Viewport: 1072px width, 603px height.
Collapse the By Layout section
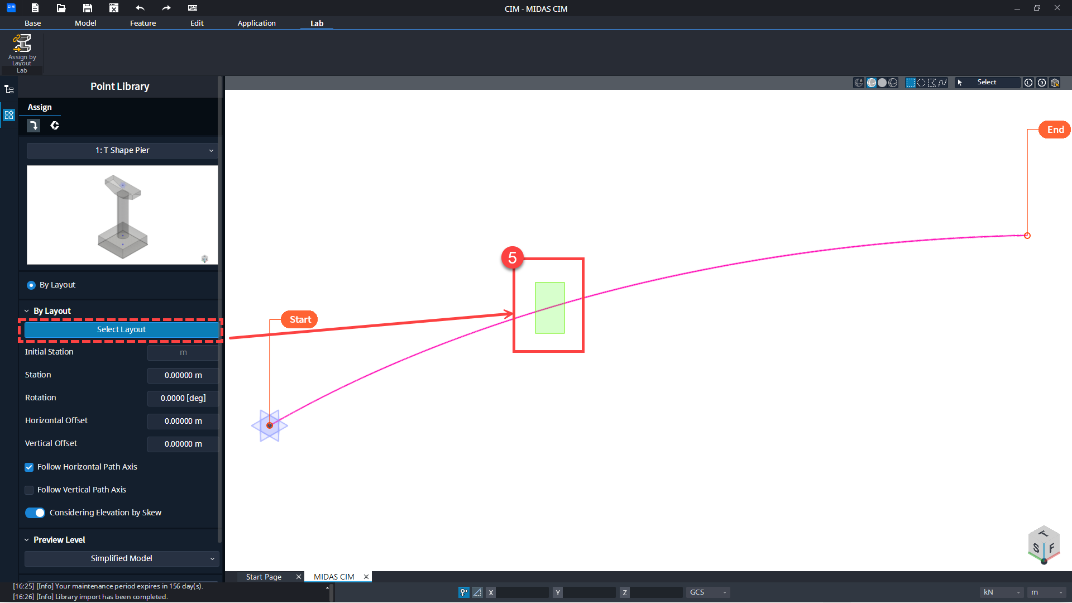[x=26, y=311]
